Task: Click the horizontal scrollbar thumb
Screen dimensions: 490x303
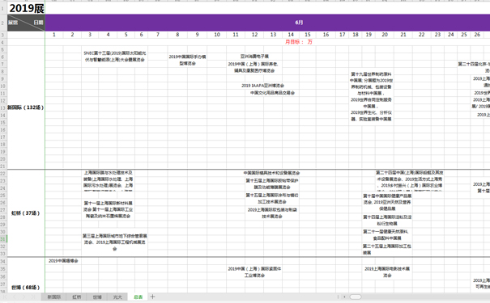Action: [x=356, y=297]
